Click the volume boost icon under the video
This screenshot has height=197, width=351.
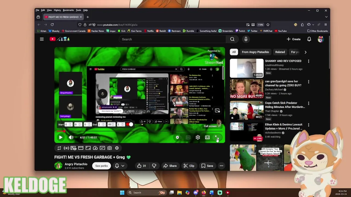[66, 148]
